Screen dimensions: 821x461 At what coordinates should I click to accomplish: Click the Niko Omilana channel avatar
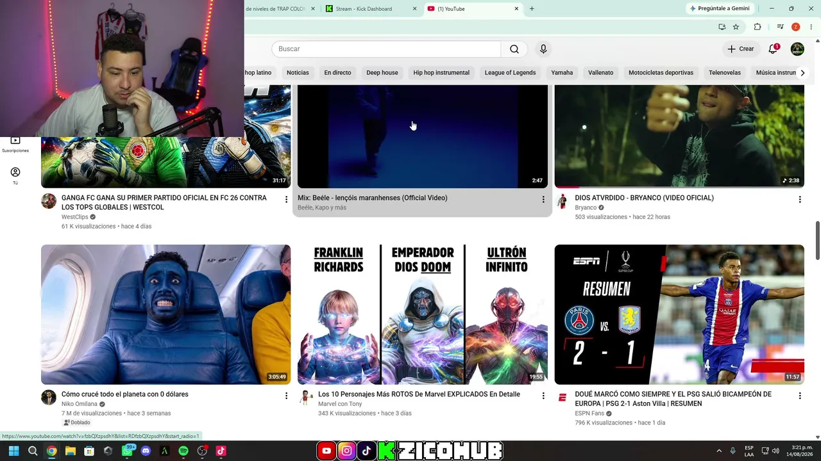49,398
